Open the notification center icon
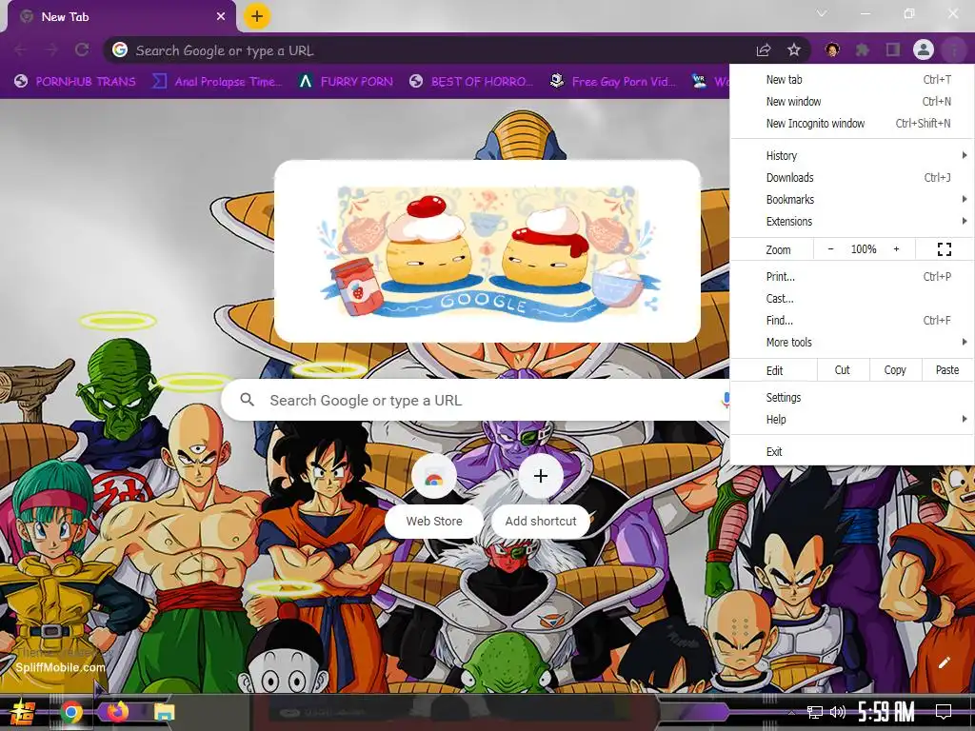Image resolution: width=975 pixels, height=731 pixels. 944,712
